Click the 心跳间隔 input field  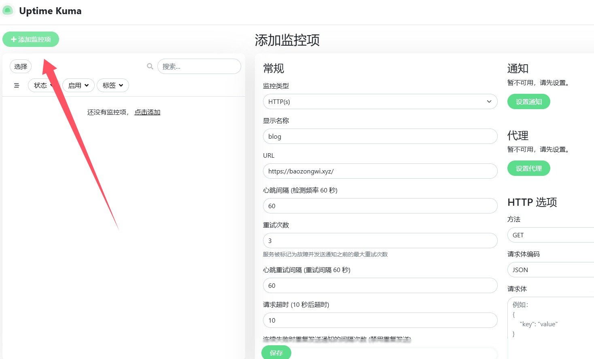(x=380, y=206)
